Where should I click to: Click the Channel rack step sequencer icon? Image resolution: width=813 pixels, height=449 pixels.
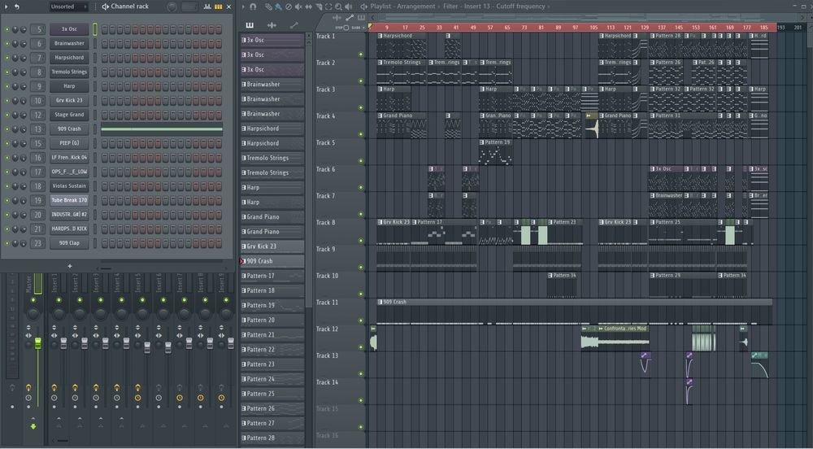pyautogui.click(x=218, y=7)
